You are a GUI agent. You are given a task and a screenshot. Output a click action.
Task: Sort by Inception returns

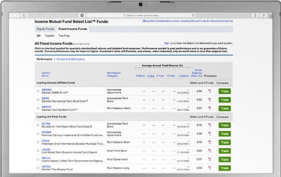pos(184,76)
